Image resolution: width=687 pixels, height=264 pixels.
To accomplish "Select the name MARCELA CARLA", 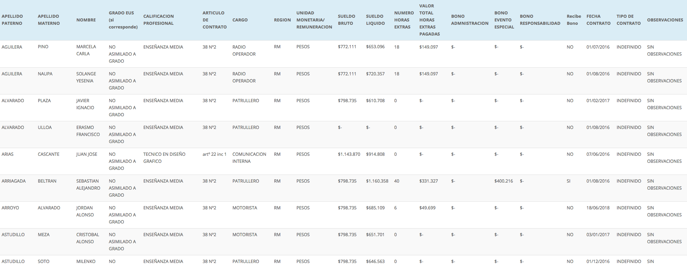I will (x=86, y=50).
